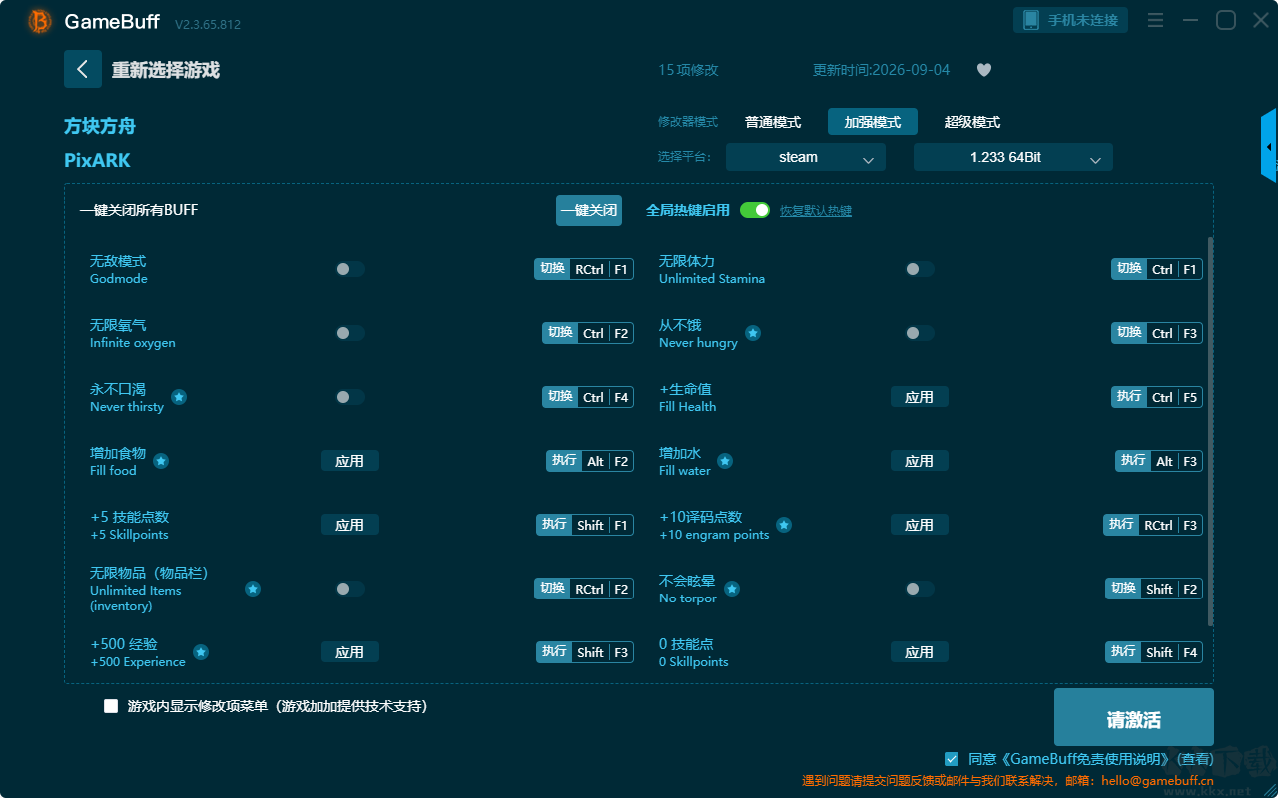Image resolution: width=1278 pixels, height=798 pixels.
Task: Click the Shift F4 hotkey for 0 Skillpoints
Action: [1154, 652]
